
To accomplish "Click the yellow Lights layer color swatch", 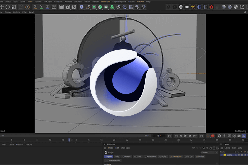I will pyautogui.click(x=224, y=155).
